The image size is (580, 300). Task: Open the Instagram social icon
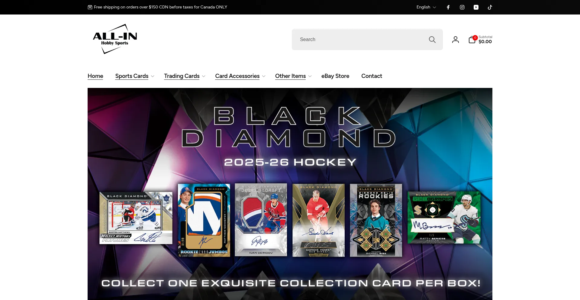[462, 7]
